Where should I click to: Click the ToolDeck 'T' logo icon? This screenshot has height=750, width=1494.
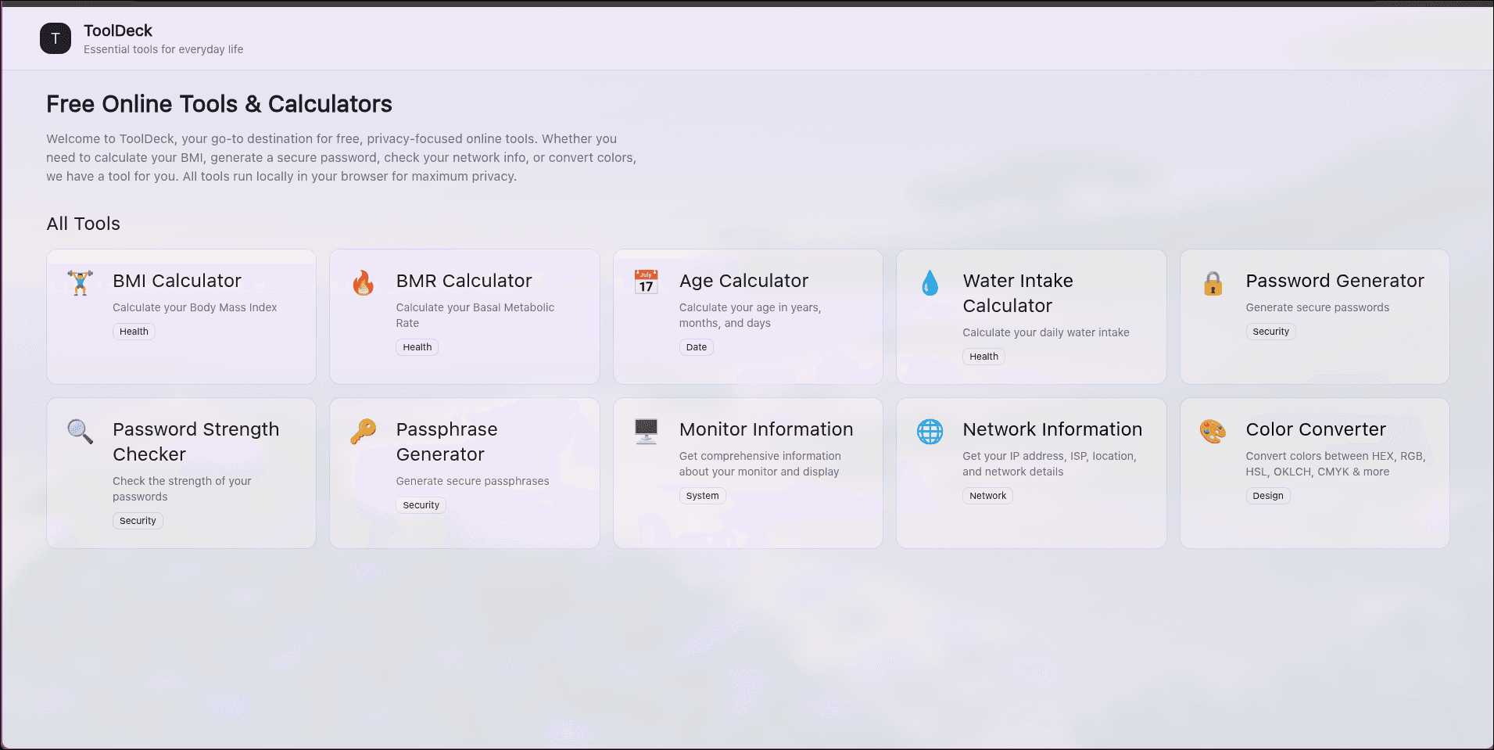[56, 38]
